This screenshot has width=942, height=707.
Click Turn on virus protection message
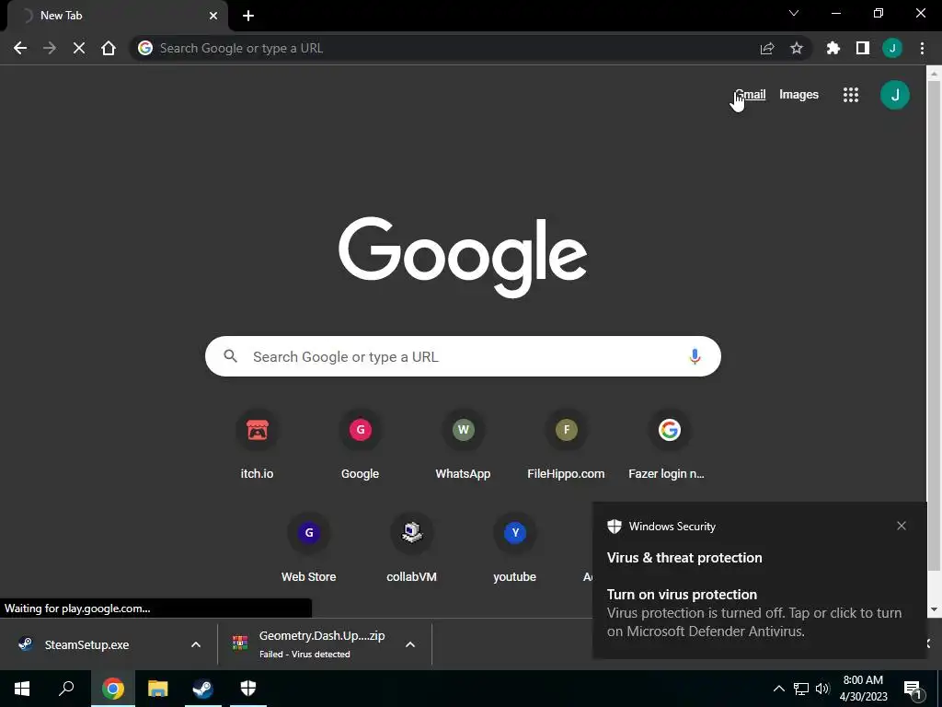[754, 613]
